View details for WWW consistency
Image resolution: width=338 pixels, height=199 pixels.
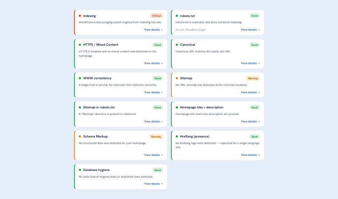154,92
